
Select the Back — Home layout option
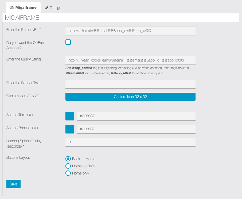coord(68,159)
